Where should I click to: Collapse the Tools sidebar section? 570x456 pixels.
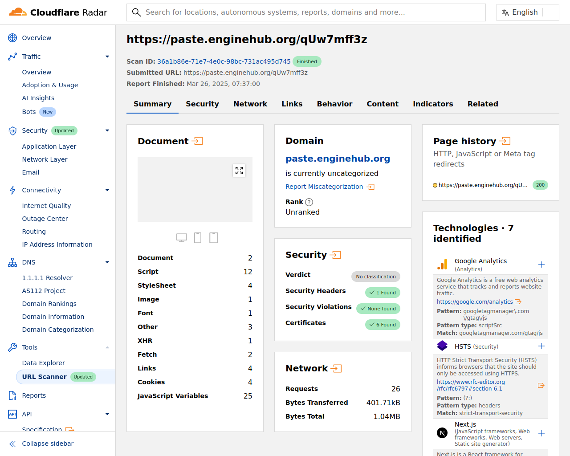(x=107, y=347)
